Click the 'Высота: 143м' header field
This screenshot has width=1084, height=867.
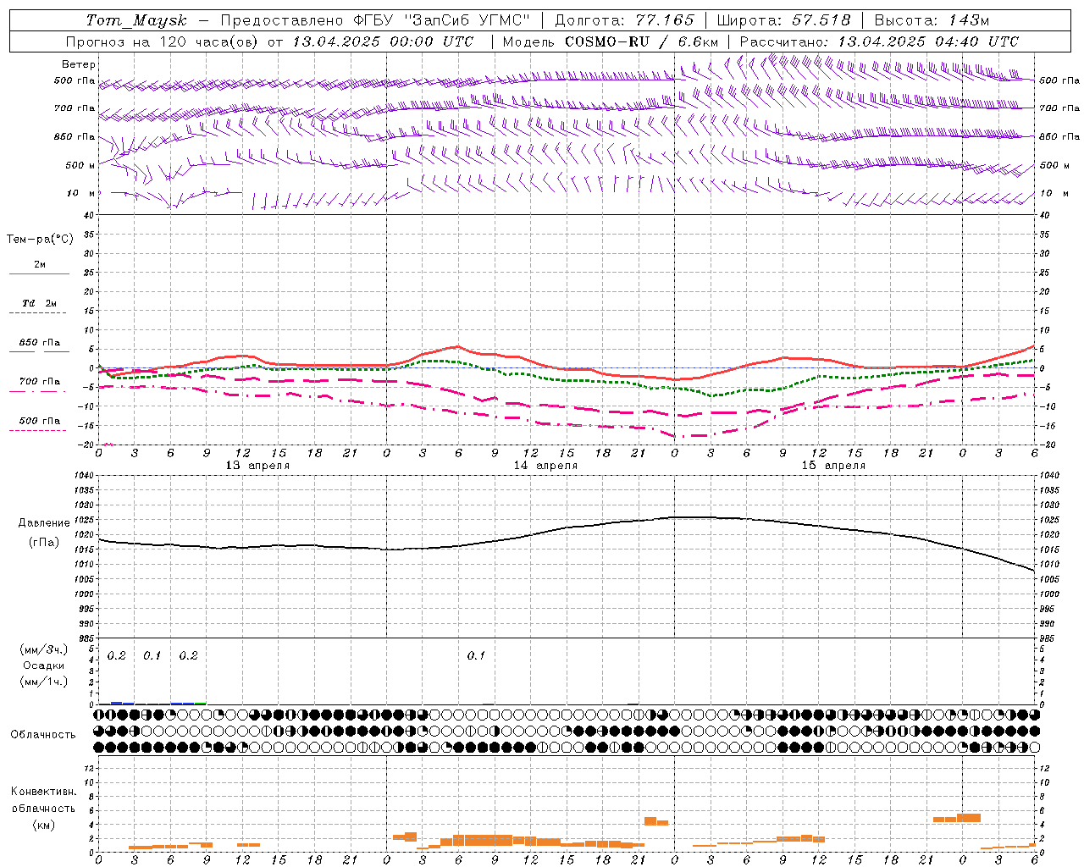[x=932, y=20]
